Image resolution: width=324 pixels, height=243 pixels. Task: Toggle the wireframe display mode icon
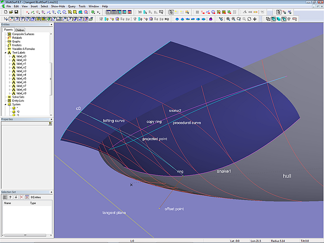pyautogui.click(x=268, y=19)
